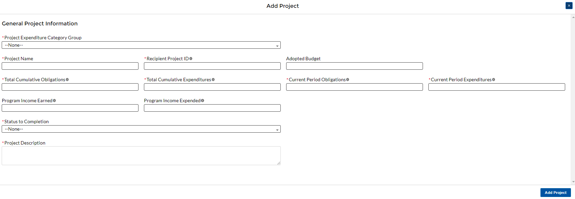Click the scrollbar down arrow

pos(573,182)
